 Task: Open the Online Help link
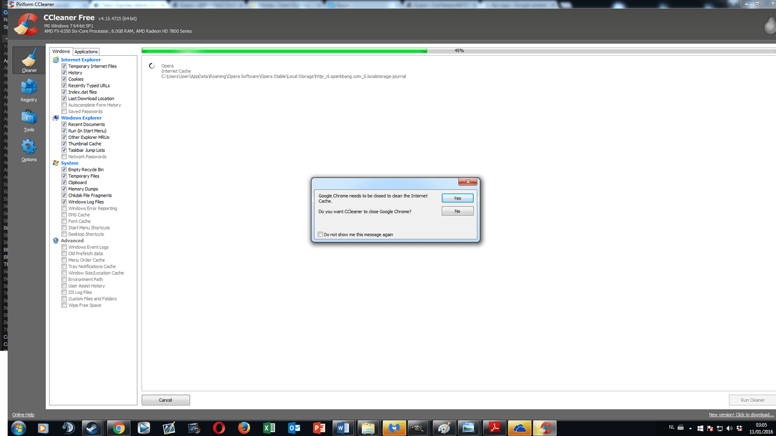coord(23,415)
